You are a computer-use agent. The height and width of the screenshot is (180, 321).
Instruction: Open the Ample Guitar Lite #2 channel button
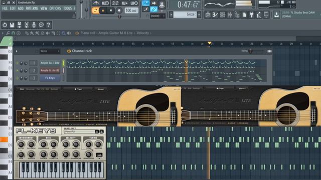click(x=50, y=70)
